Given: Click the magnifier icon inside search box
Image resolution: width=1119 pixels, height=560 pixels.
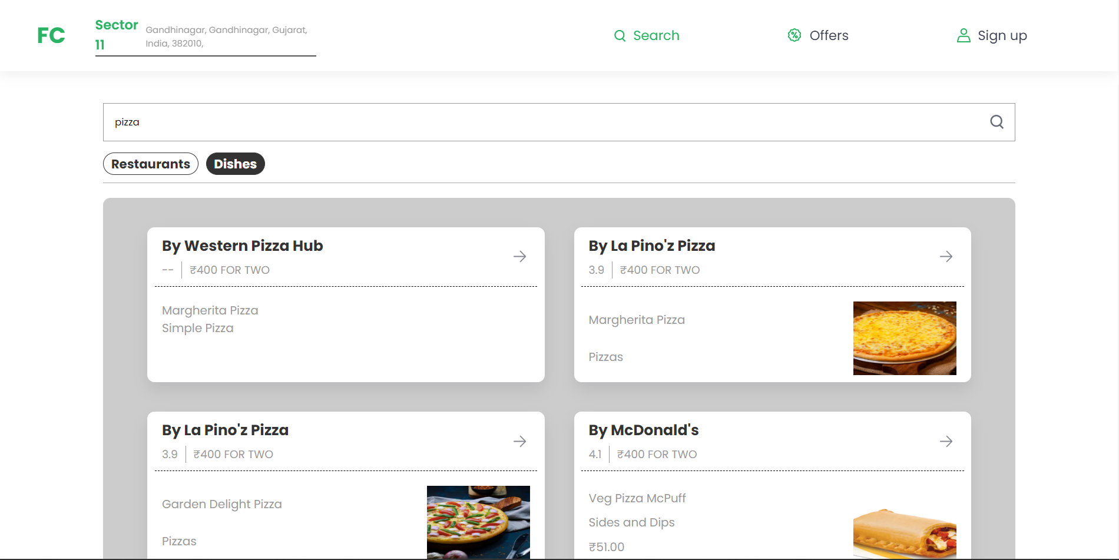Looking at the screenshot, I should (996, 122).
